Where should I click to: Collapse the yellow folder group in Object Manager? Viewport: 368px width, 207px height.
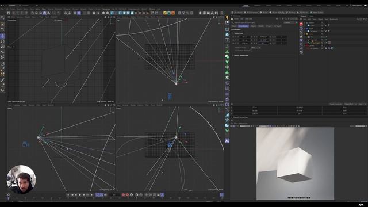[x=305, y=34]
